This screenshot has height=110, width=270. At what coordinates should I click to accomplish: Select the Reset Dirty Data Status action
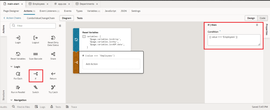tap(53, 41)
